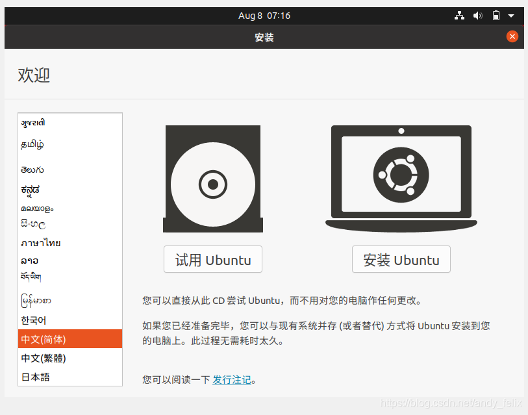Expand the system menu arrow

click(x=511, y=16)
